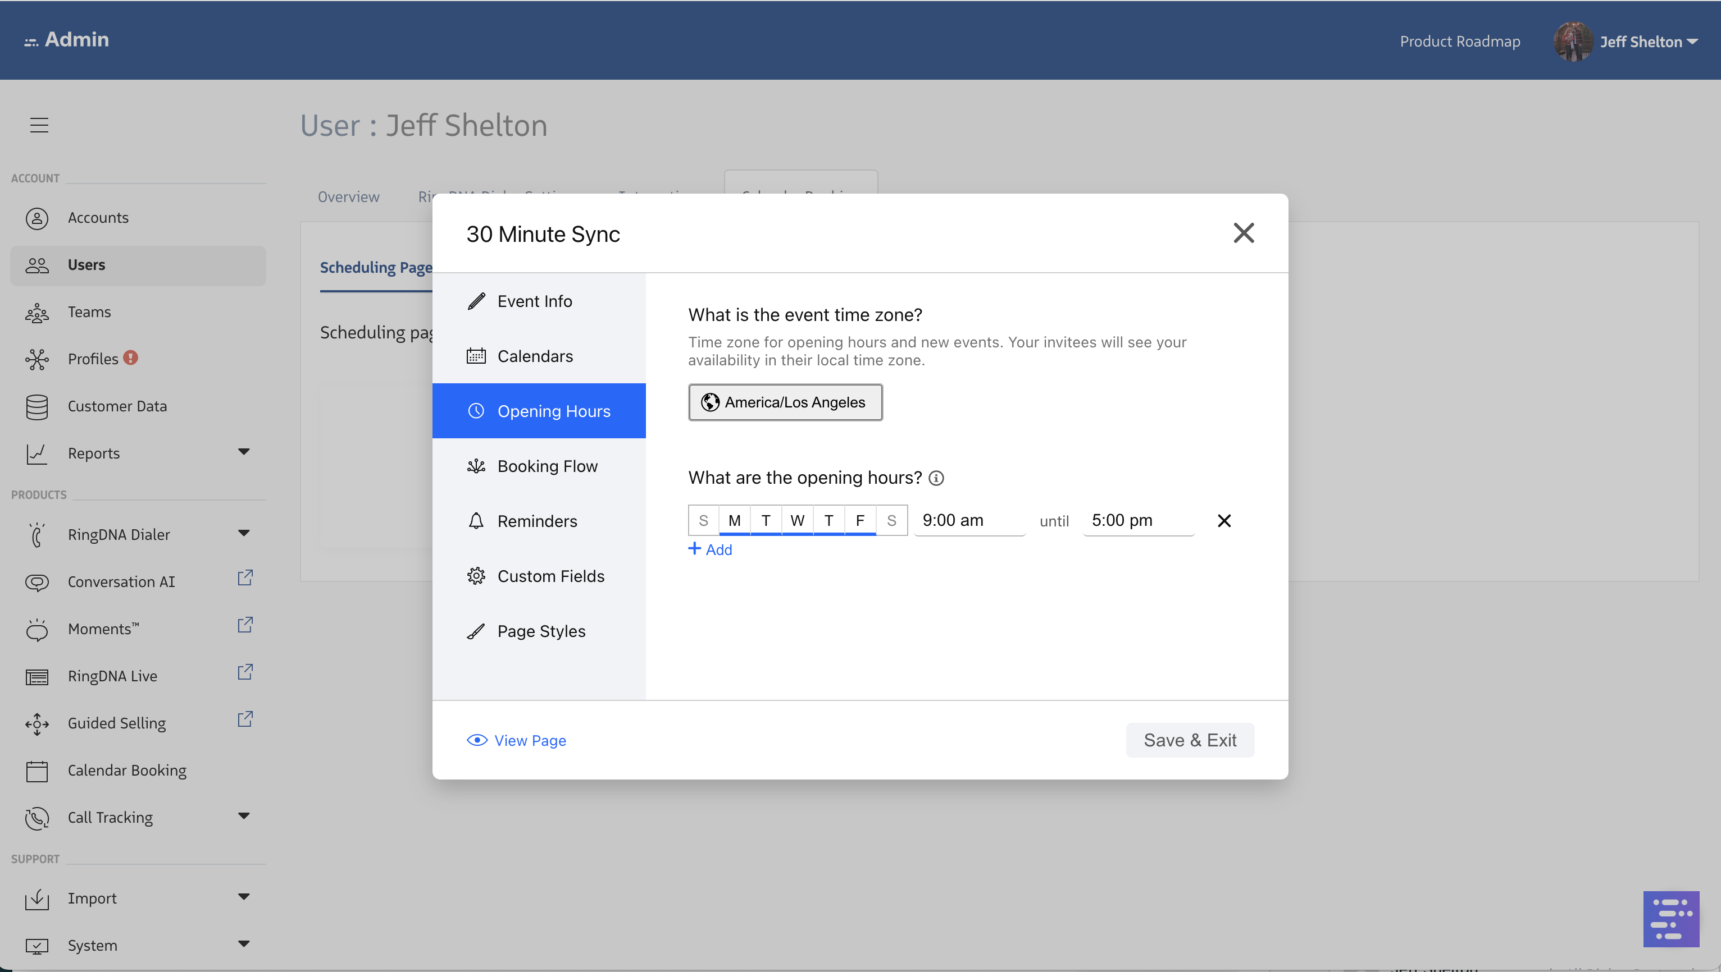Close the 30 Minute Sync dialog

coord(1244,233)
